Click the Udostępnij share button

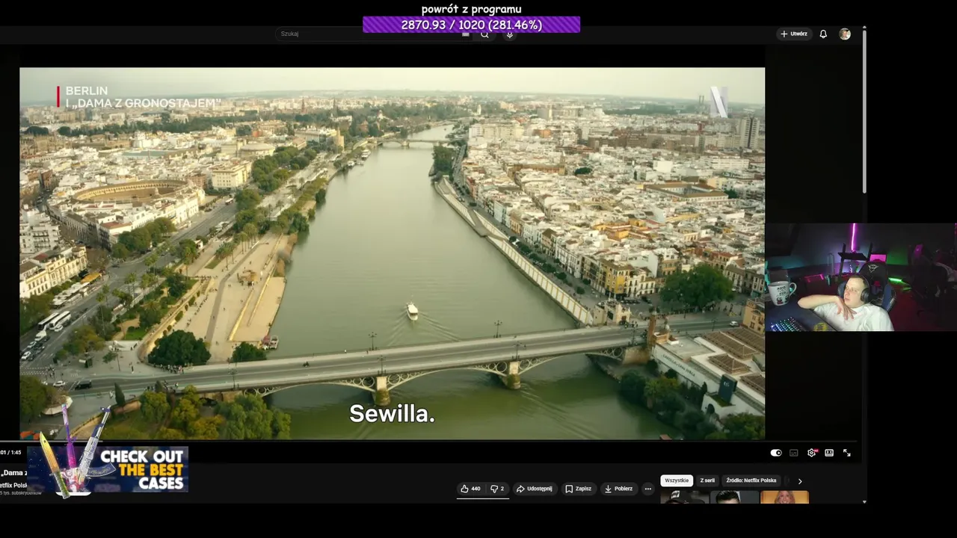535,489
